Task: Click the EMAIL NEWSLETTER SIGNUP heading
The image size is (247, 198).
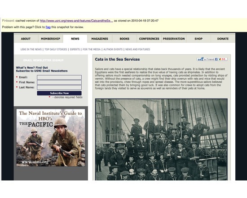Action: [43, 60]
